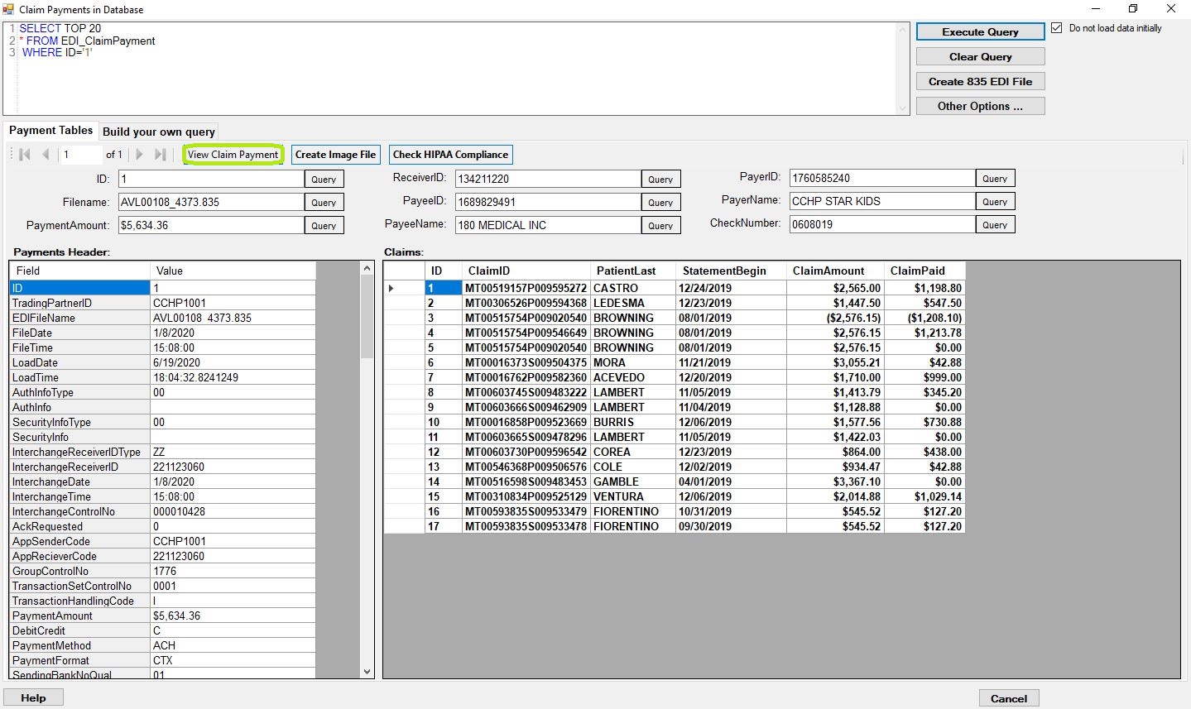The height and width of the screenshot is (709, 1191).
Task: Go to first record navigation icon
Action: (x=25, y=155)
